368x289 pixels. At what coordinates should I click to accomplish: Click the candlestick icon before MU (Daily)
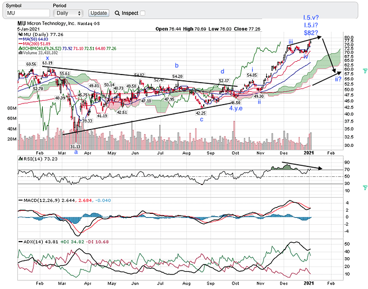pyautogui.click(x=20, y=35)
